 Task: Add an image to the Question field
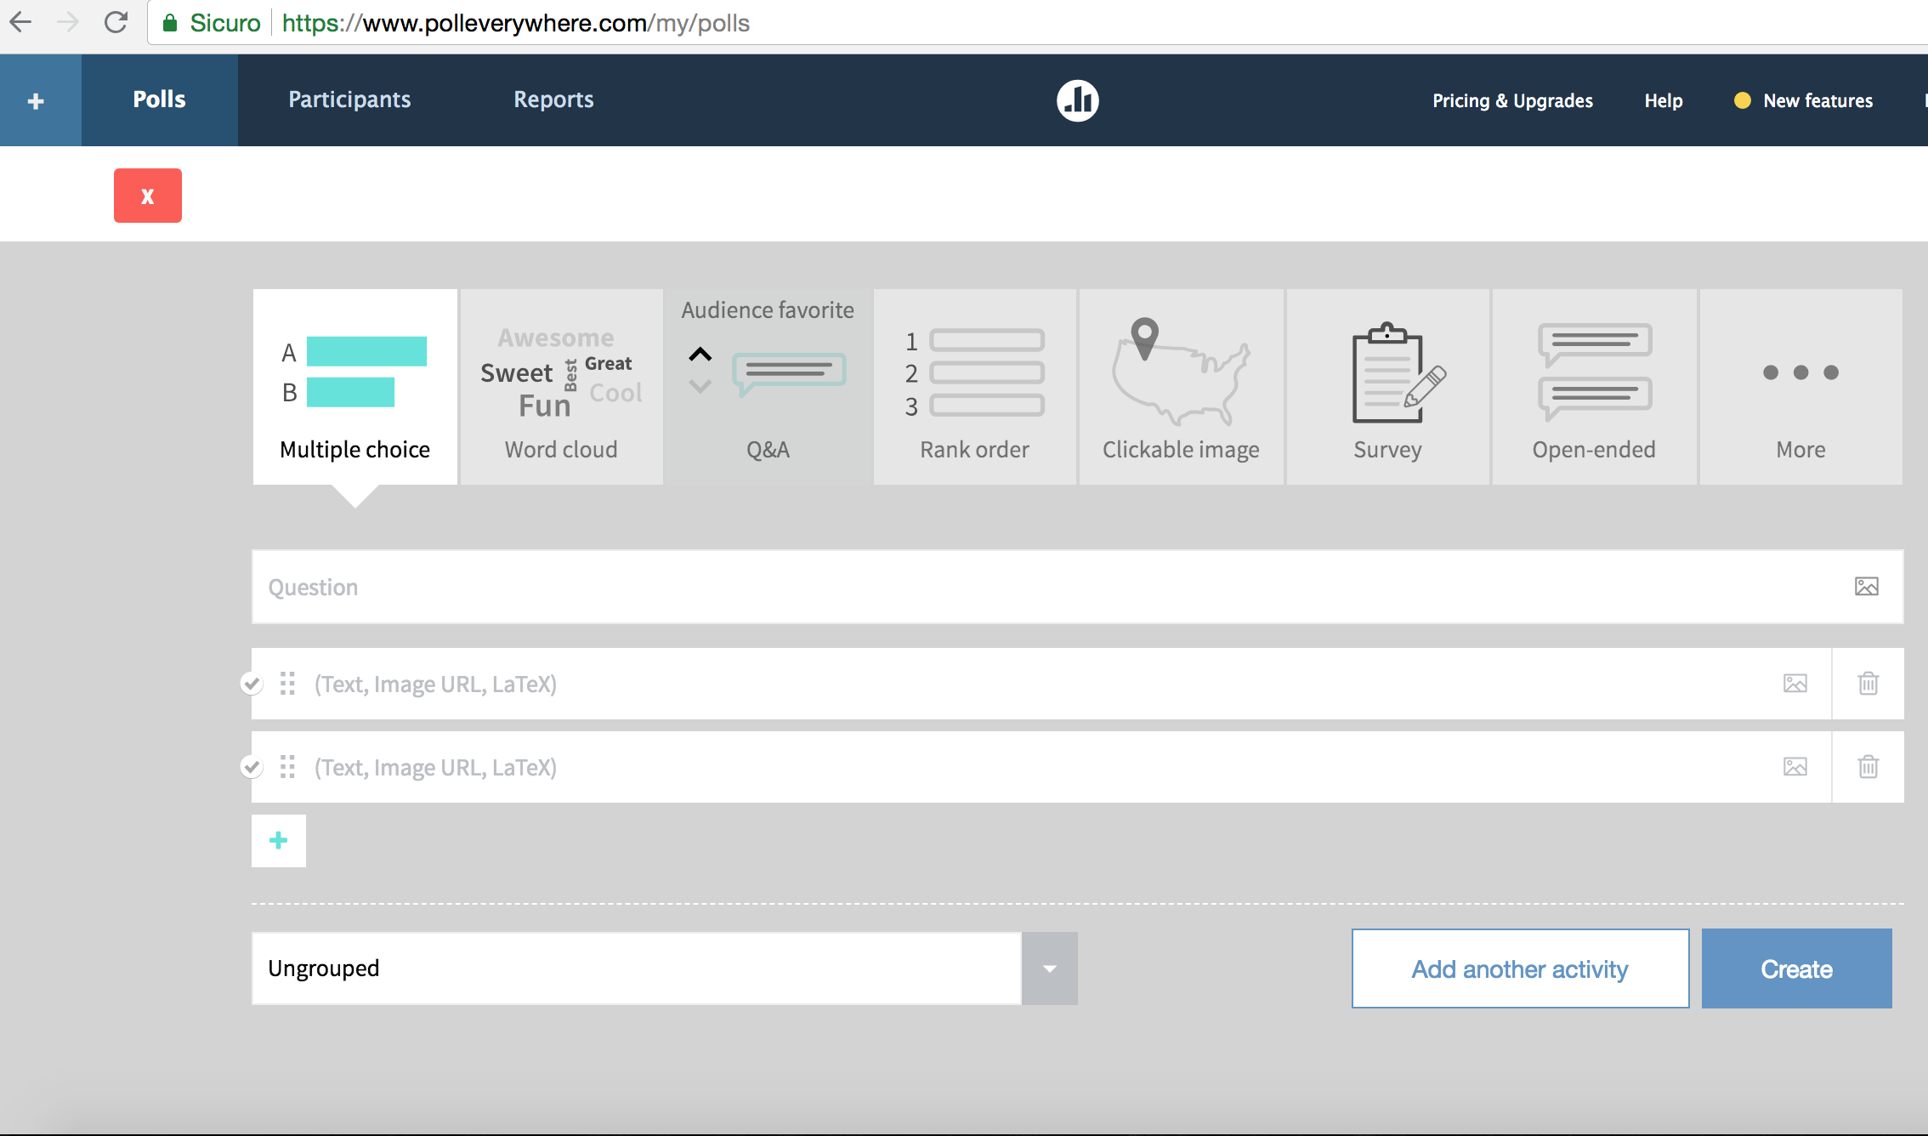[x=1866, y=587]
